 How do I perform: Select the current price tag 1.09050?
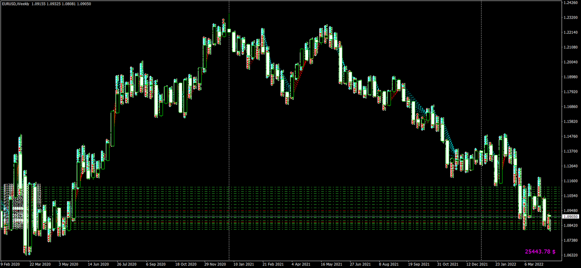click(570, 217)
